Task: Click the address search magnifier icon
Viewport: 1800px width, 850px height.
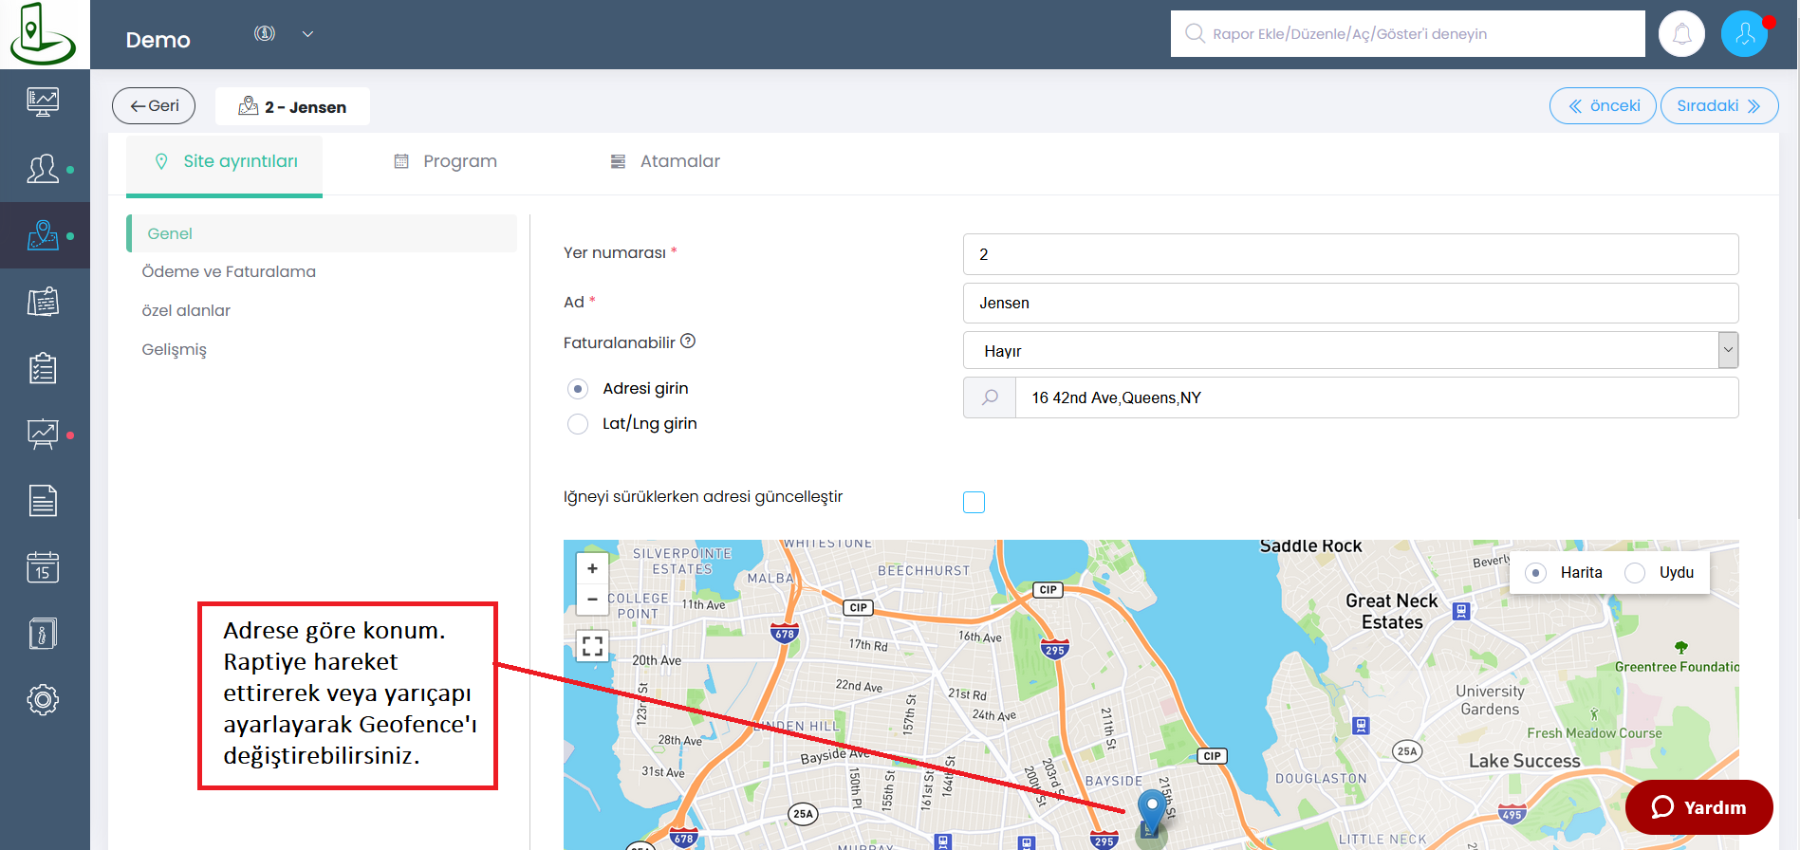Action: tap(990, 397)
